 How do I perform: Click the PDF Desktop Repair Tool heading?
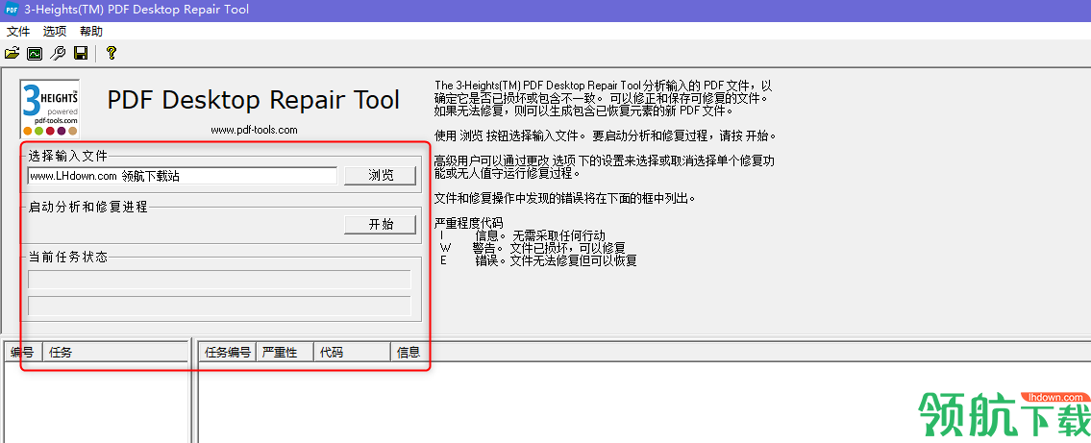[x=253, y=100]
